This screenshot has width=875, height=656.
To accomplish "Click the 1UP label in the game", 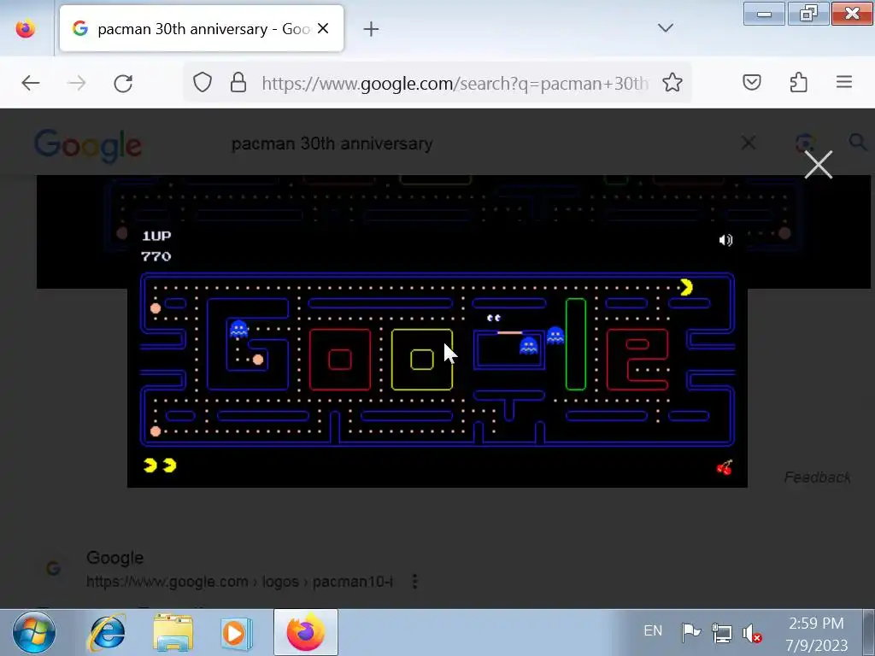I will tap(156, 236).
